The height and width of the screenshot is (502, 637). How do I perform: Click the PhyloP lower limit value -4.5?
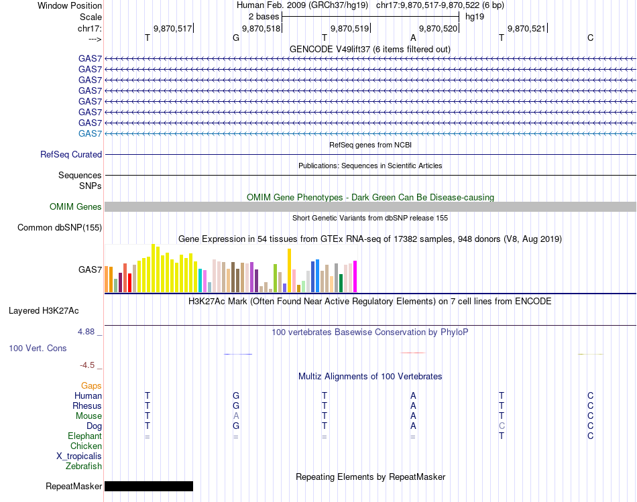coord(87,365)
